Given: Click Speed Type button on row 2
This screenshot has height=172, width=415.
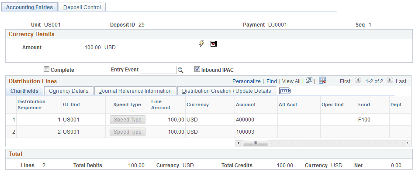Looking at the screenshot, I should [x=128, y=132].
